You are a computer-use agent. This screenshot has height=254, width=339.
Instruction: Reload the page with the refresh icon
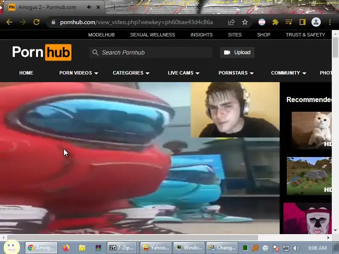(x=36, y=22)
